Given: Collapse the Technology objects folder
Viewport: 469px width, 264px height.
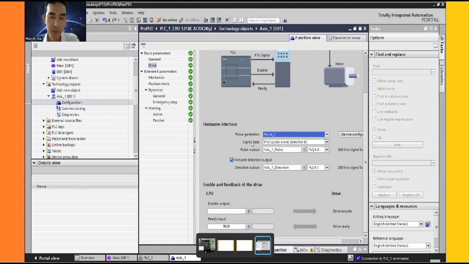Looking at the screenshot, I should 44,84.
